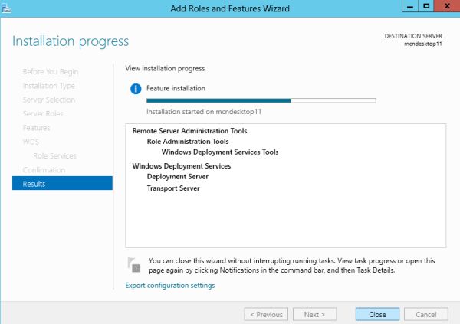
Task: Select the WDS step in sidebar
Action: [x=31, y=142]
